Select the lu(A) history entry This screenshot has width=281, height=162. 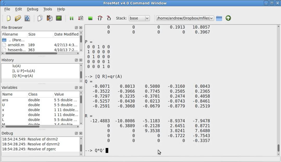16,66
